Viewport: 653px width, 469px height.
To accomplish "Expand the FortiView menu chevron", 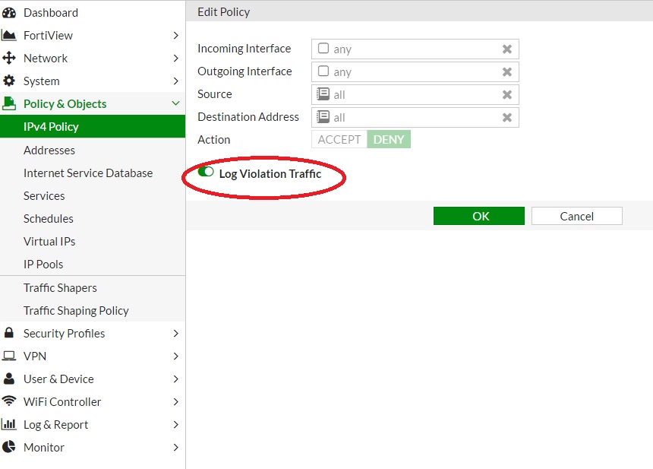I will 175,36.
